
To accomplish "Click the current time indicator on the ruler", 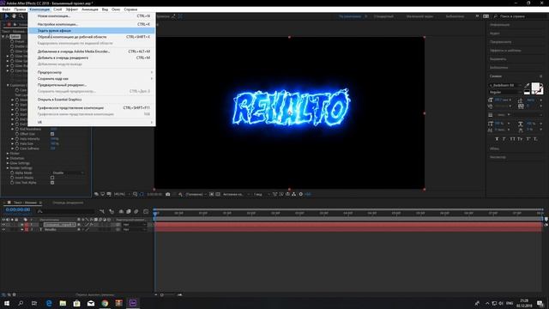I will (x=155, y=213).
